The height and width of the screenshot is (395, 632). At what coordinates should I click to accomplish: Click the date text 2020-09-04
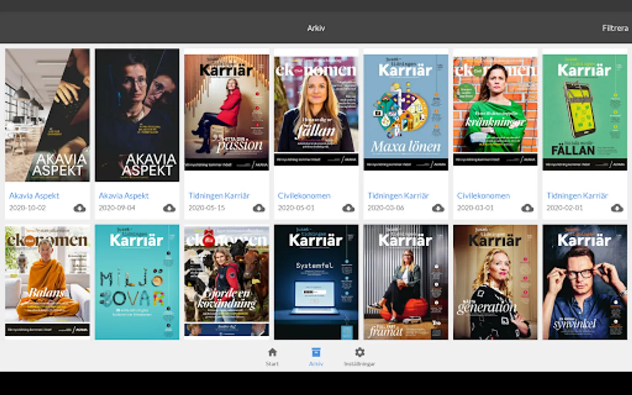pyautogui.click(x=117, y=208)
